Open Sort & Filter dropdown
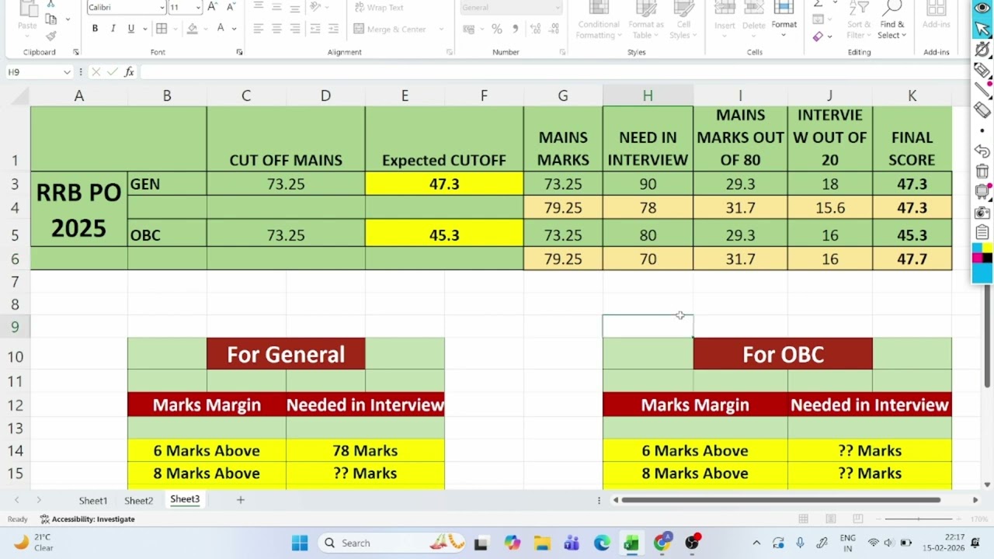 (859, 20)
